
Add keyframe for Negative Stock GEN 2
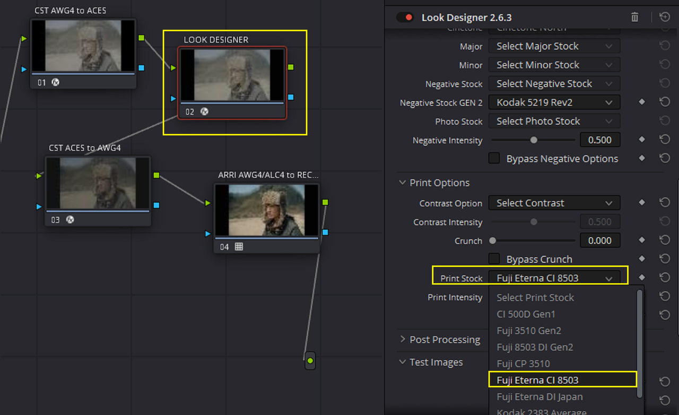pyautogui.click(x=642, y=102)
